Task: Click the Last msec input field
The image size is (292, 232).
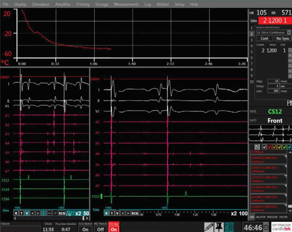Action: tap(273, 91)
